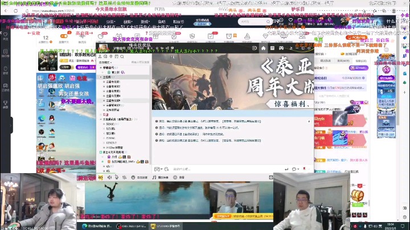
Task: Open the emoji picker beside YY chat input
Action: tap(166, 169)
